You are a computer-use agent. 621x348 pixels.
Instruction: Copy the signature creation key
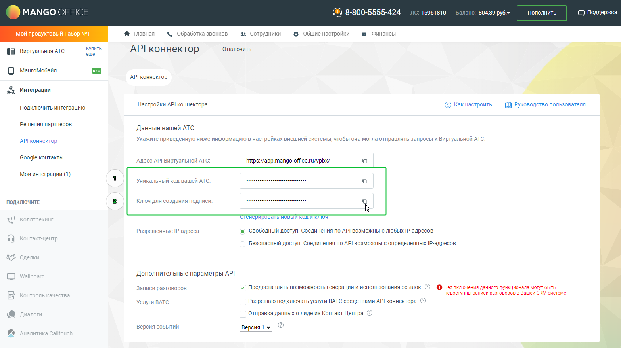tap(364, 201)
